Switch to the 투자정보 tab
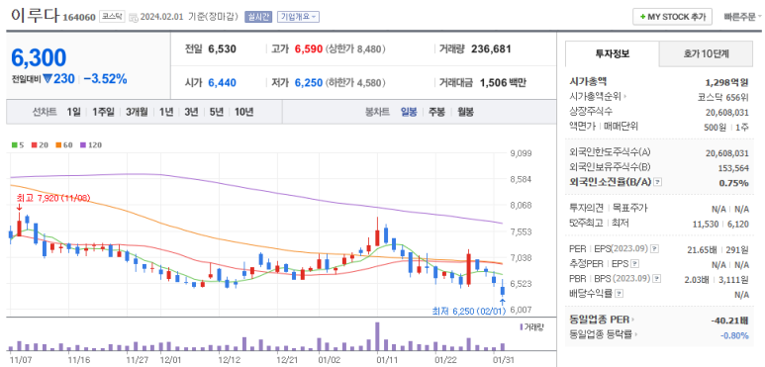 612,53
